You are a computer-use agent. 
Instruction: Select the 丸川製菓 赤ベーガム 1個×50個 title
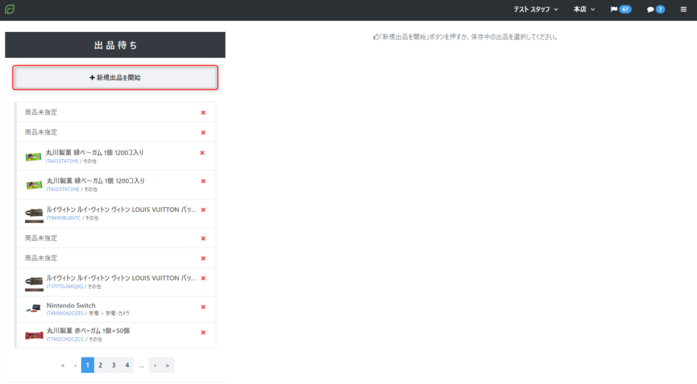click(x=88, y=331)
